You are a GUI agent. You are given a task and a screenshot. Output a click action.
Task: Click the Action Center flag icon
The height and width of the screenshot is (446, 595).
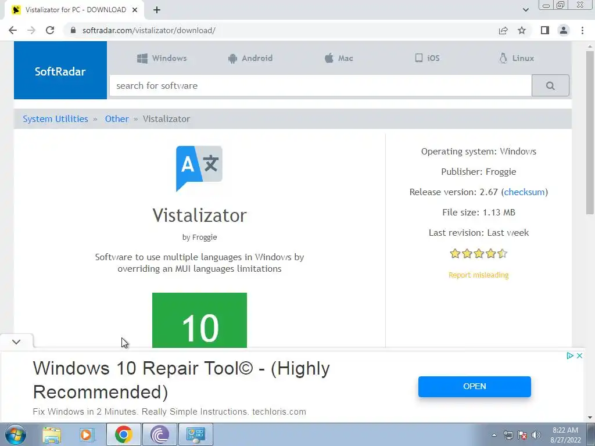[x=522, y=435]
